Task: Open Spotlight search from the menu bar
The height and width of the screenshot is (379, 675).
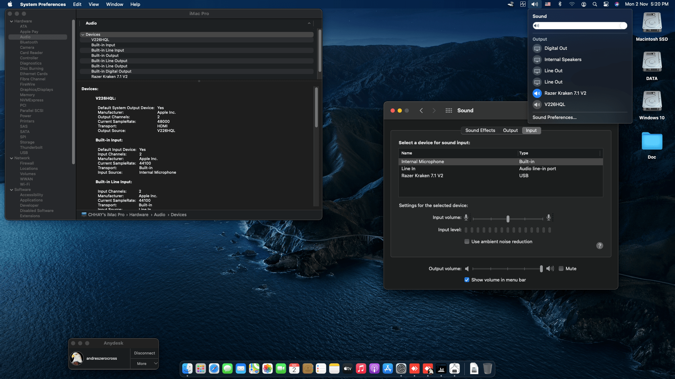Action: tap(594, 4)
